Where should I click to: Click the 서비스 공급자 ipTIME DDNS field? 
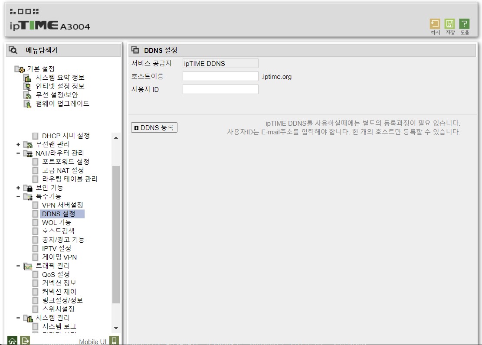(220, 64)
